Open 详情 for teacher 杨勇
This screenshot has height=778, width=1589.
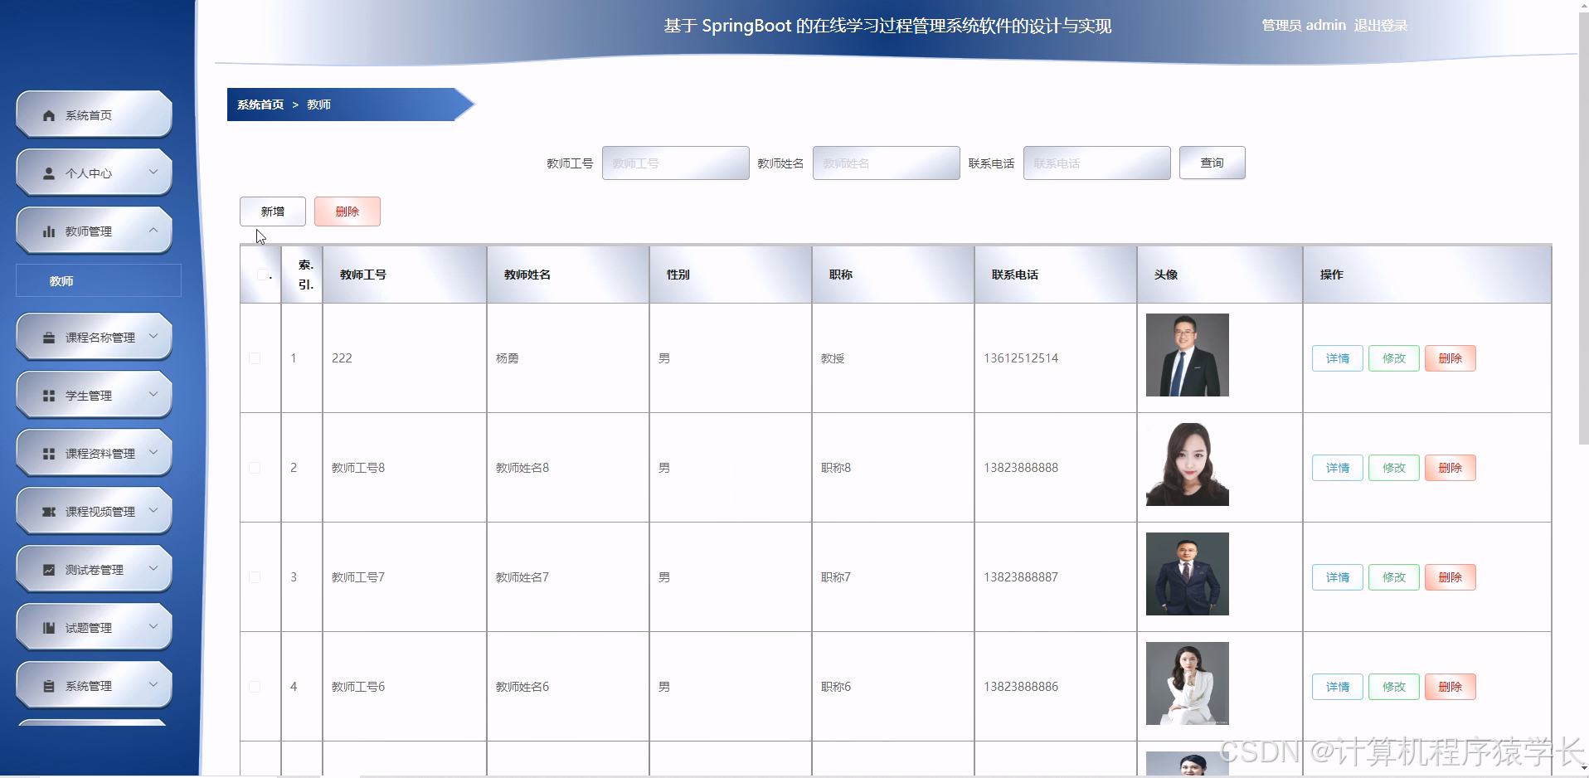1338,358
